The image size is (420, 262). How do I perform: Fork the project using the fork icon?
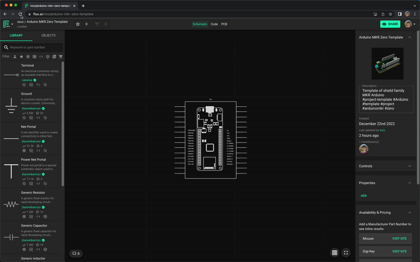click(97, 24)
